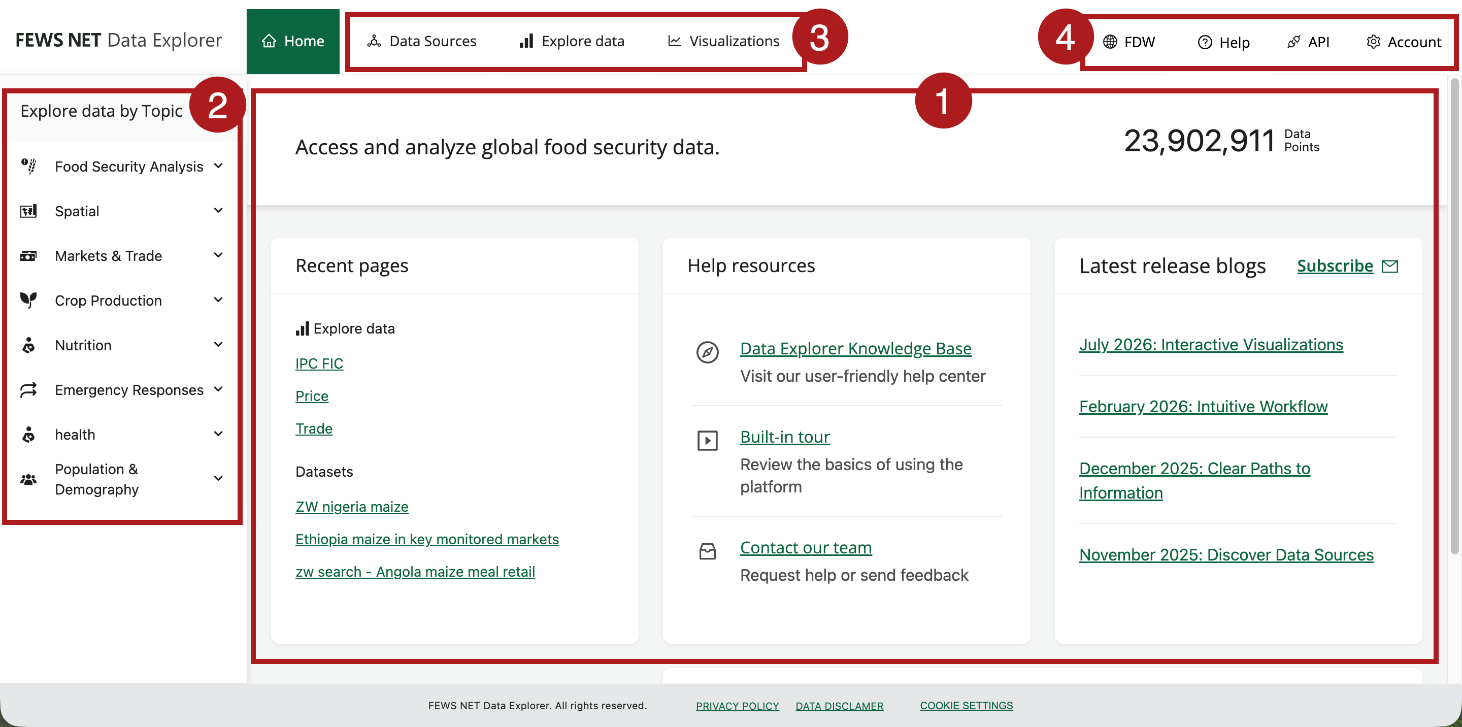Click the Visualizations line chart icon
1462x727 pixels.
pos(674,41)
